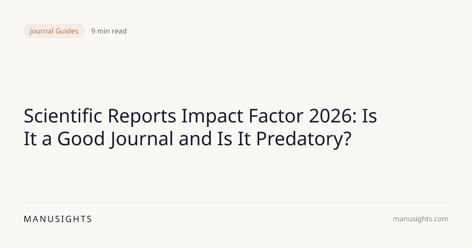Click the word Guides inside the tag

(68, 31)
